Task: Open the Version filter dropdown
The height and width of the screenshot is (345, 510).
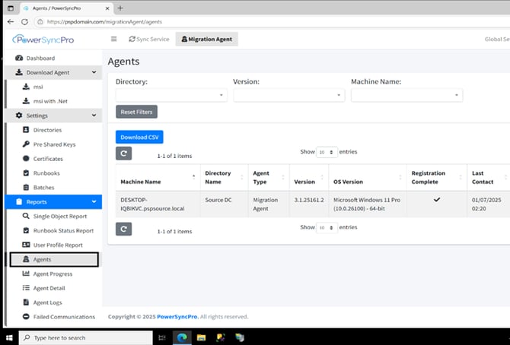Action: pos(289,95)
